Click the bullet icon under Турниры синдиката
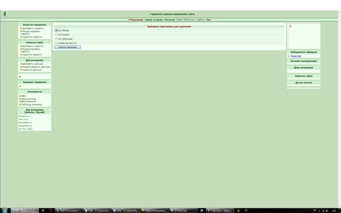 click(x=20, y=86)
